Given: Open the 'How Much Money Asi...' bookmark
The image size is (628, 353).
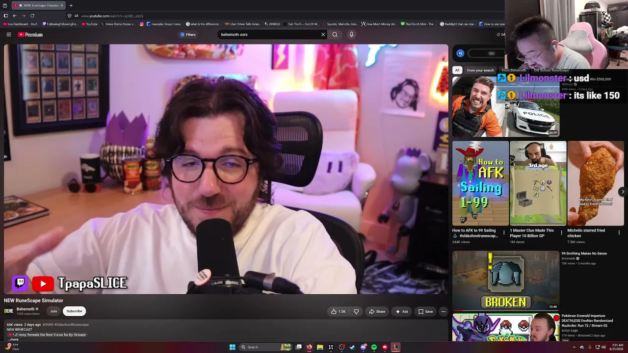Looking at the screenshot, I should 379,24.
